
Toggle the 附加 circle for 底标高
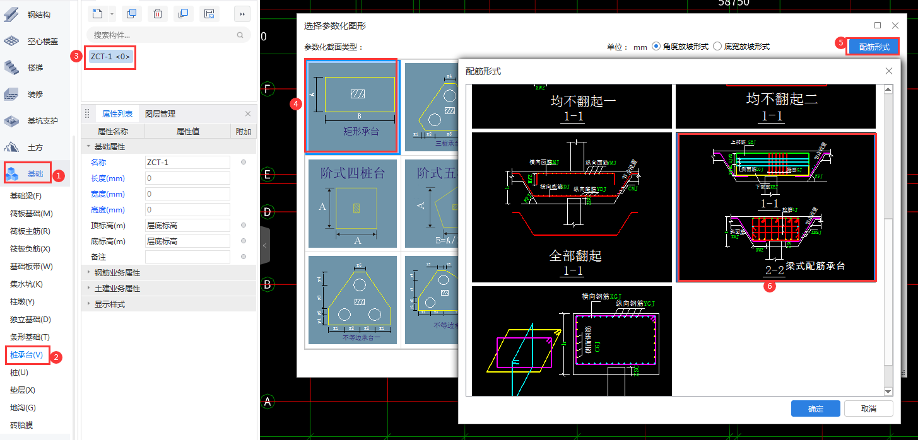[244, 241]
